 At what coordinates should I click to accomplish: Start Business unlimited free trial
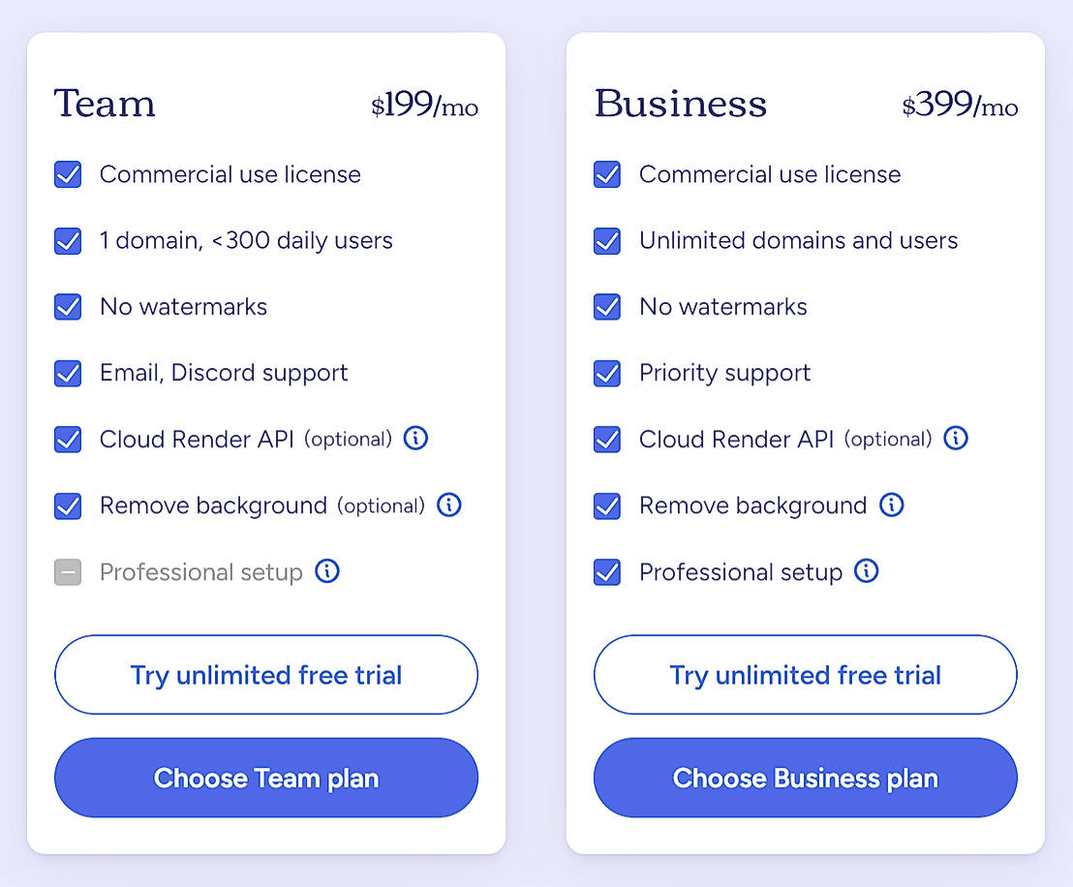[x=806, y=675]
